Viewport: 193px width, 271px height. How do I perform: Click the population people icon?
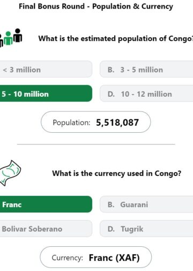(x=11, y=38)
